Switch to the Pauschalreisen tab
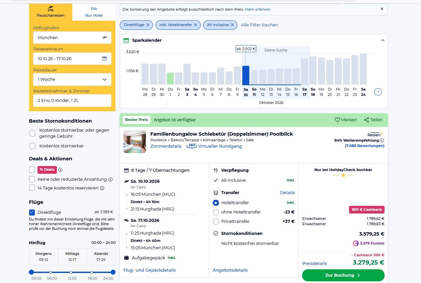The width and height of the screenshot is (421, 283). pyautogui.click(x=51, y=12)
